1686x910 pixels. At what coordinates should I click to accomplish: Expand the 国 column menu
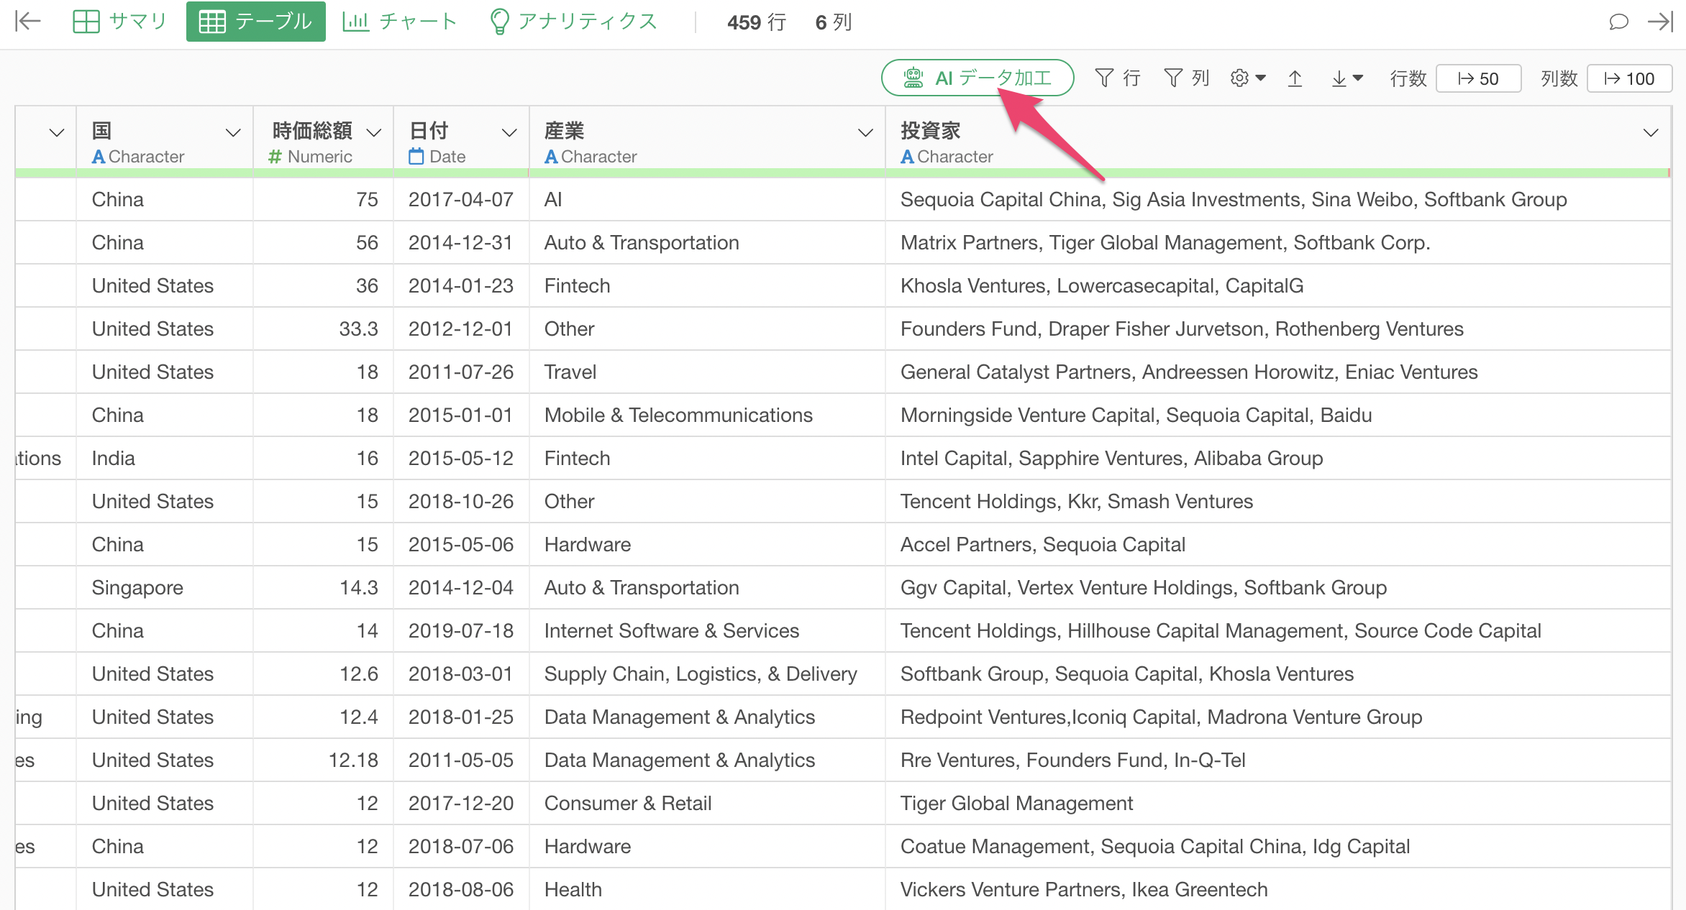click(x=233, y=133)
